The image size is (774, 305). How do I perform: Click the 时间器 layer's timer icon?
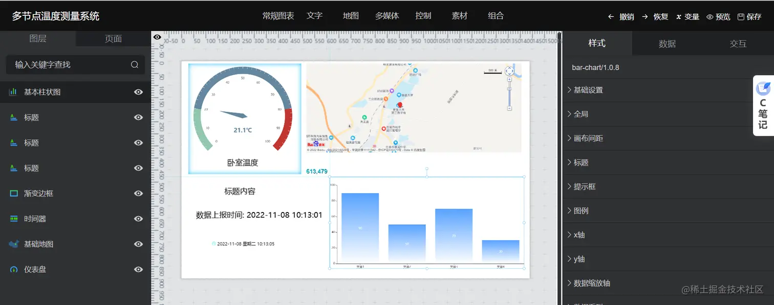(x=13, y=219)
